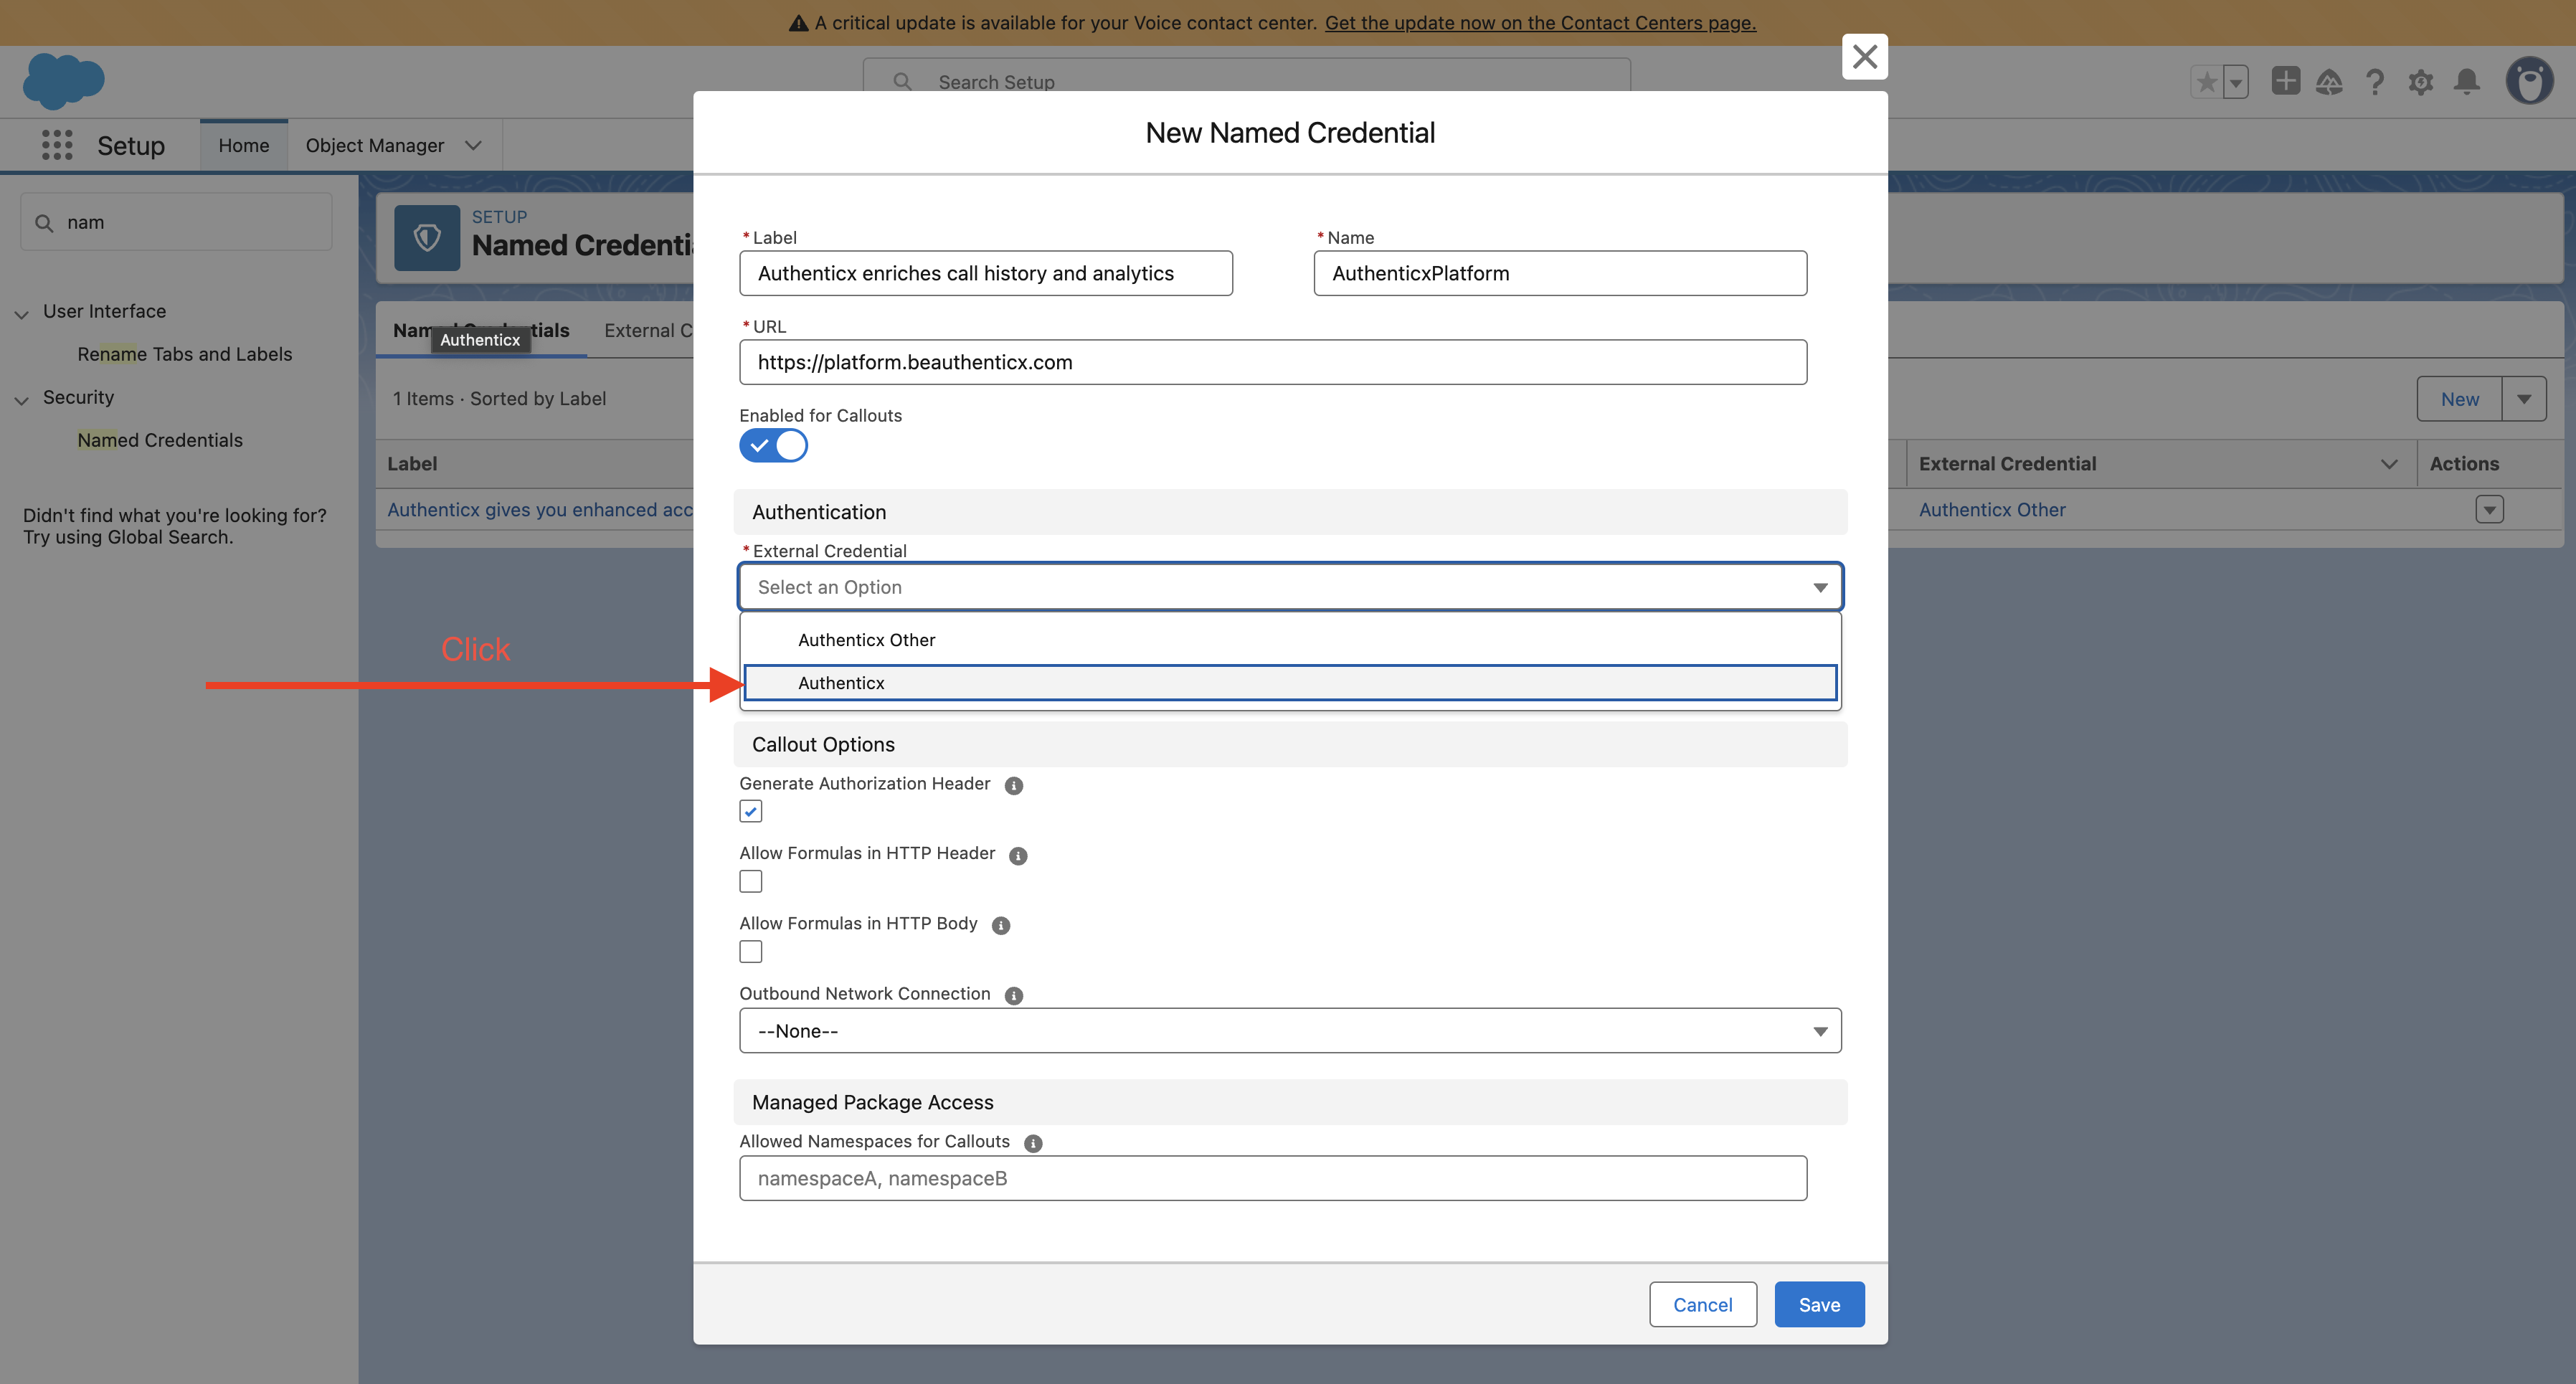Click the Actions column header
This screenshot has width=2576, height=1384.
coord(2464,464)
